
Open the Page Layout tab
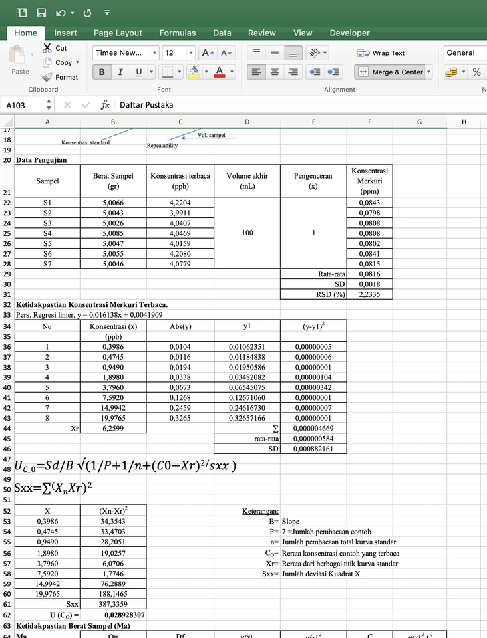tap(118, 33)
